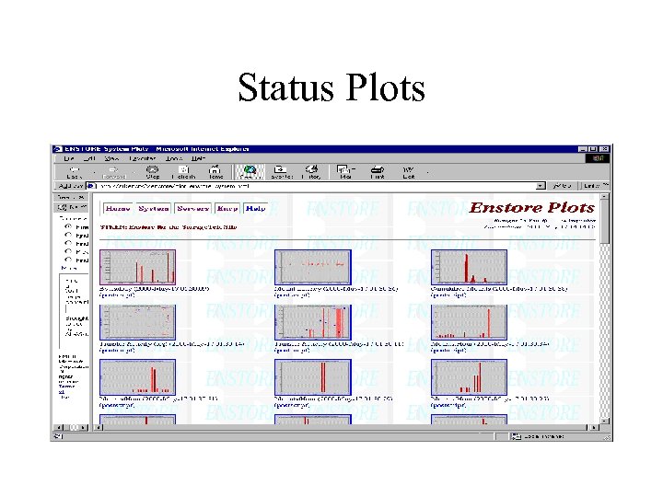The height and width of the screenshot is (497, 663).
Task: Open the second-row middle plot thumbnail
Action: click(x=313, y=322)
